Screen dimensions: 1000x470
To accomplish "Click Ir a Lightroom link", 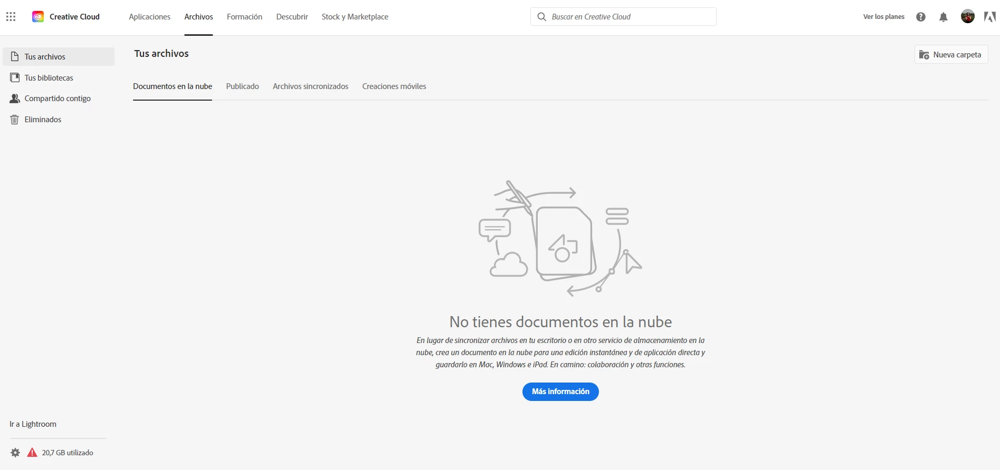I will pyautogui.click(x=33, y=424).
